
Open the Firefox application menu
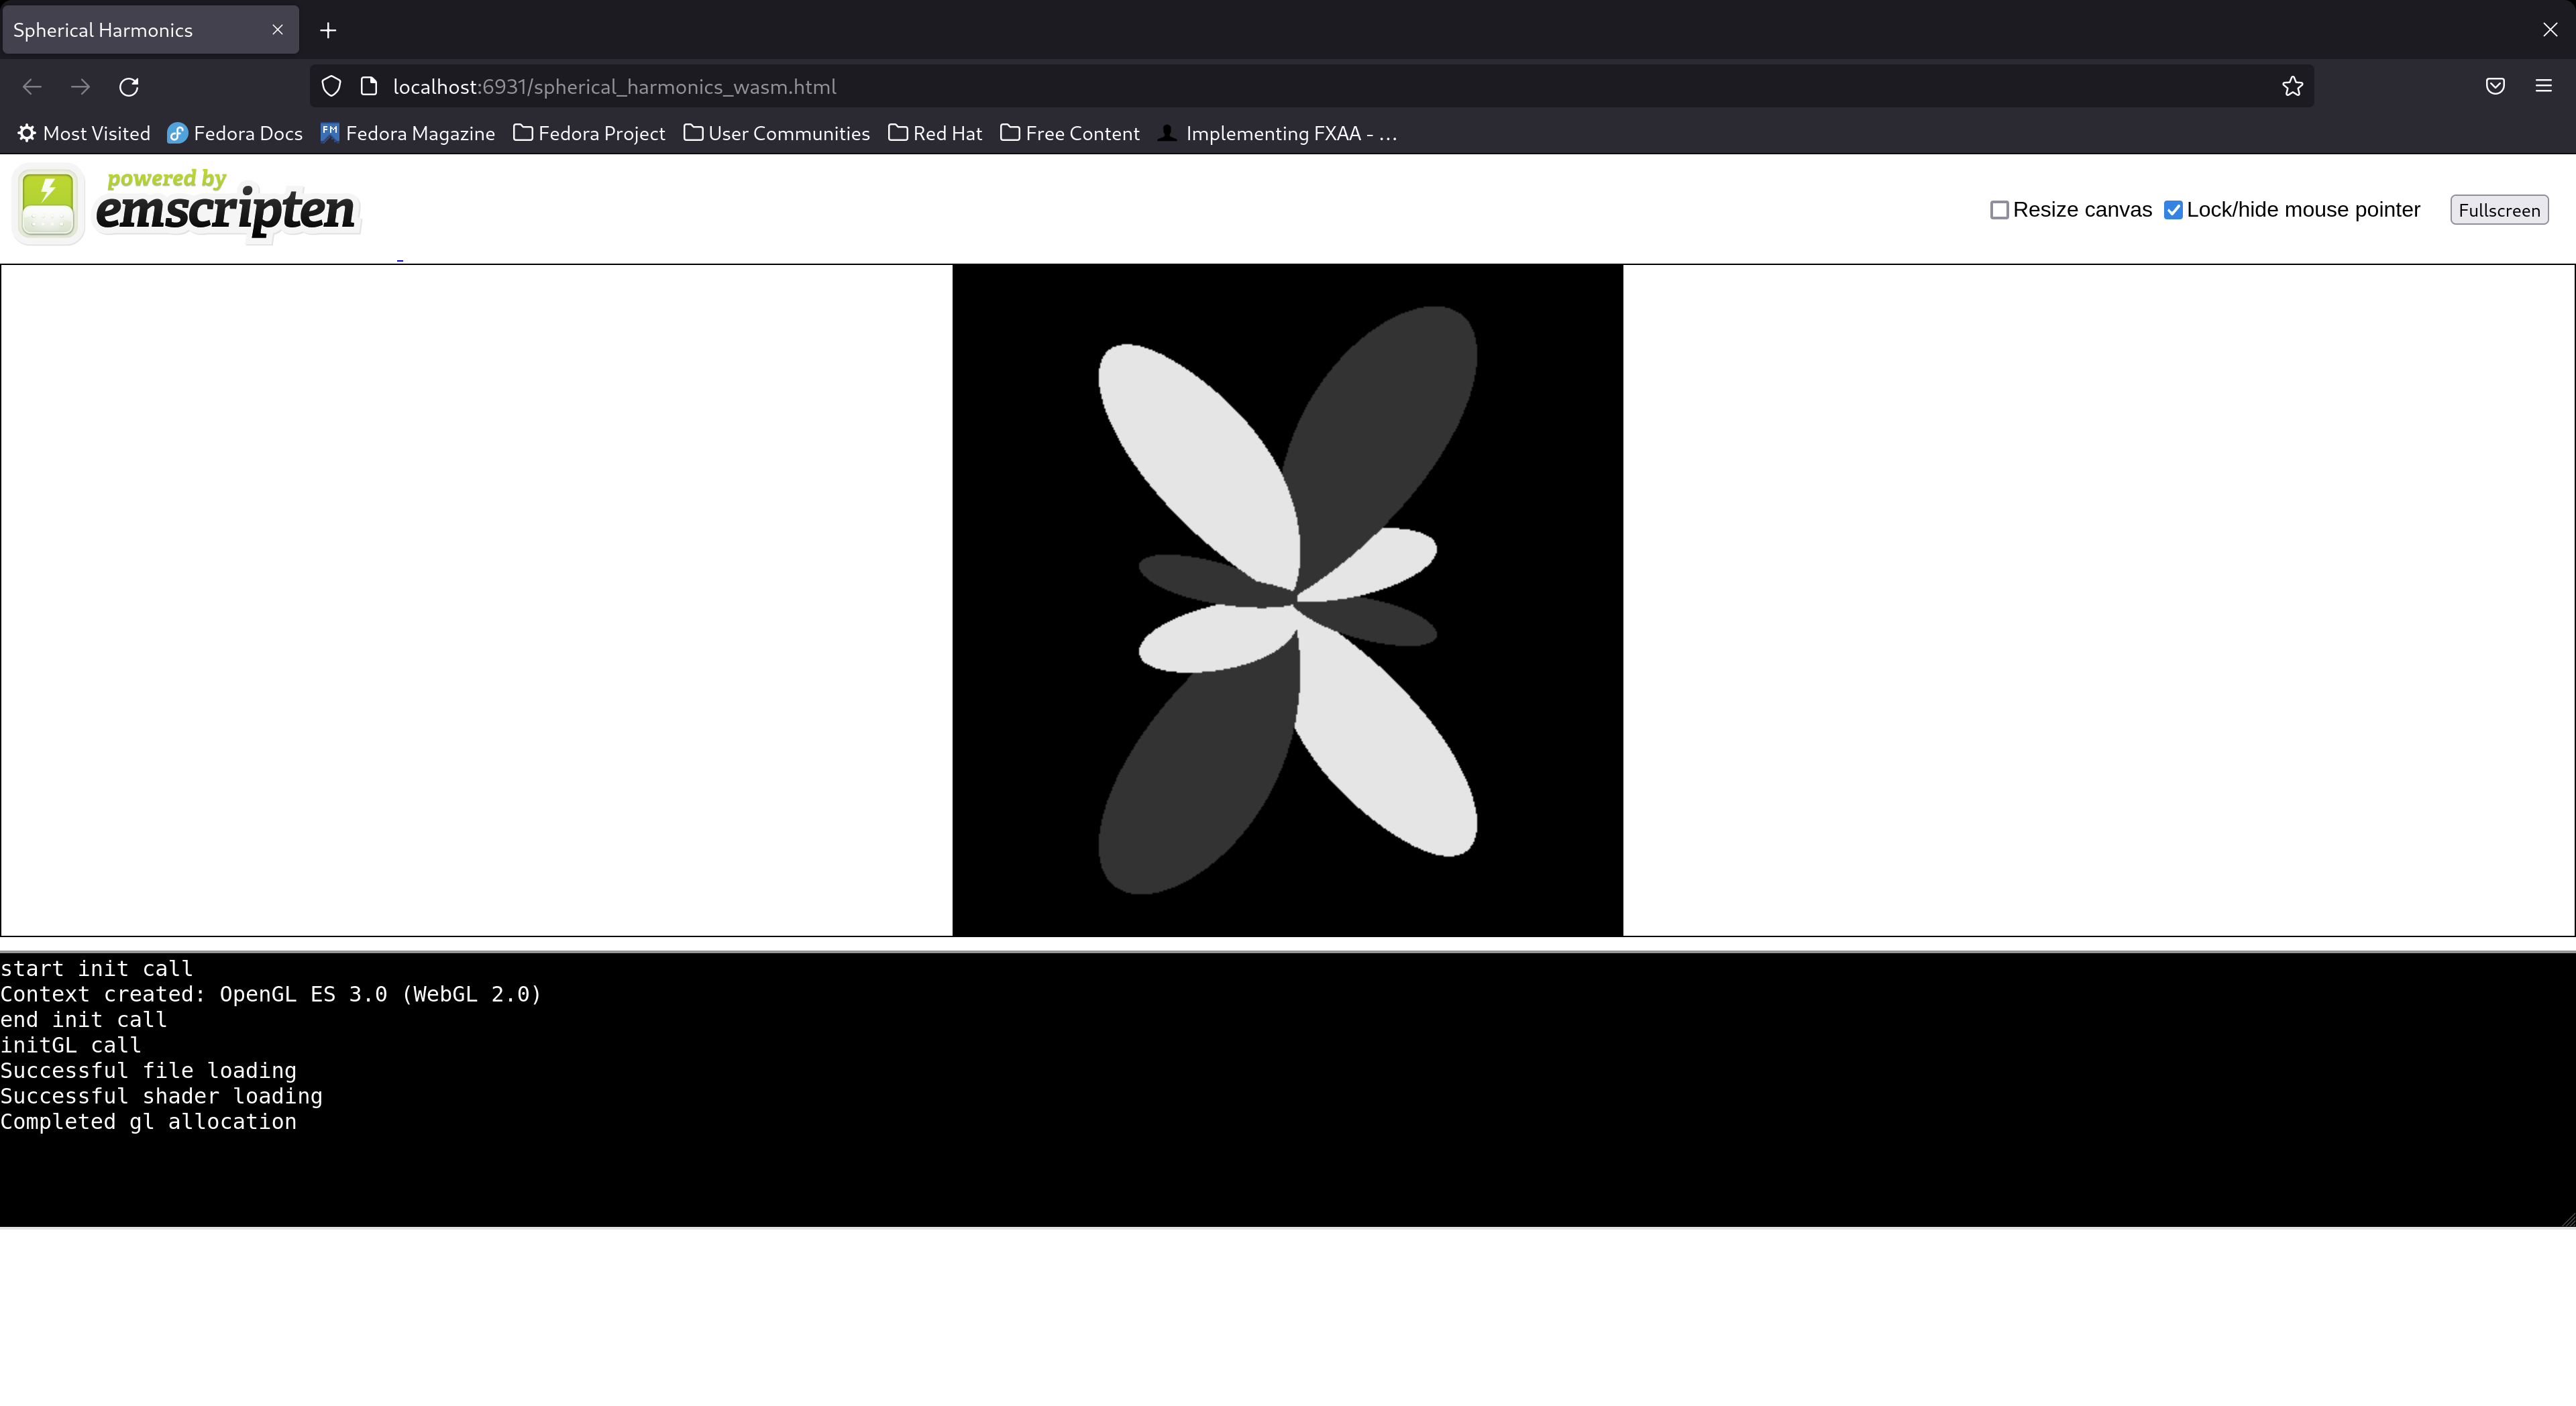(x=2543, y=86)
